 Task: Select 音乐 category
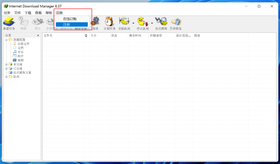[x=21, y=52]
